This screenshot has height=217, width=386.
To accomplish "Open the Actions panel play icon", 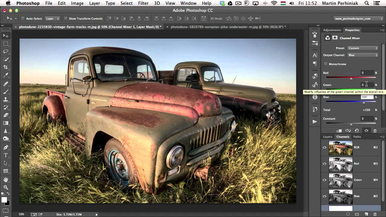I will [x=315, y=121].
